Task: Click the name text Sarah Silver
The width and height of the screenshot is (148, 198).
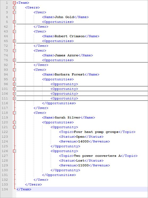Action: pos(67,117)
